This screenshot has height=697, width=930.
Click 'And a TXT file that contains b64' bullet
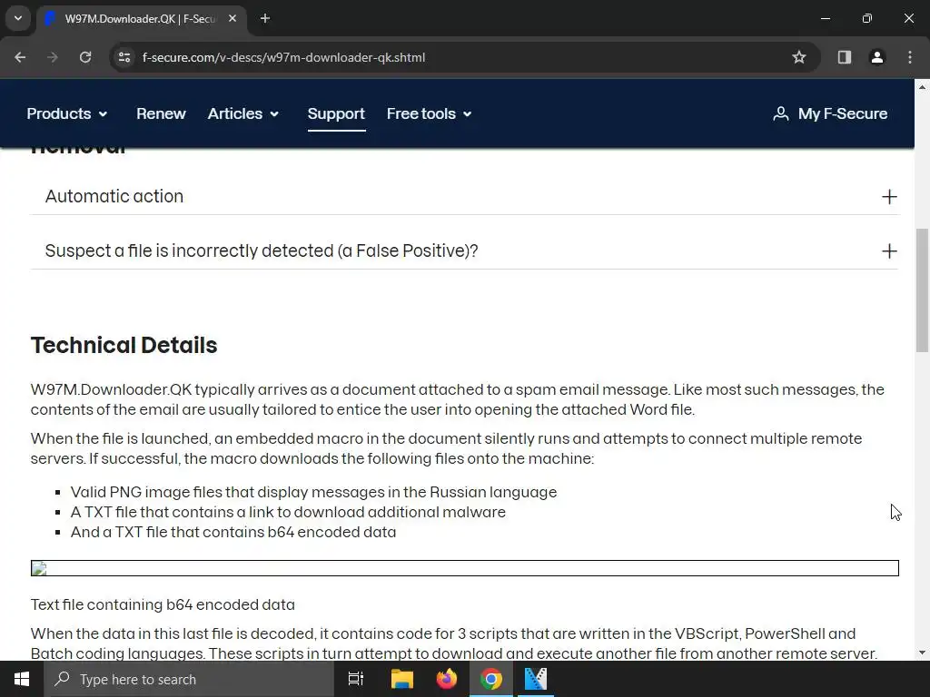tap(233, 532)
